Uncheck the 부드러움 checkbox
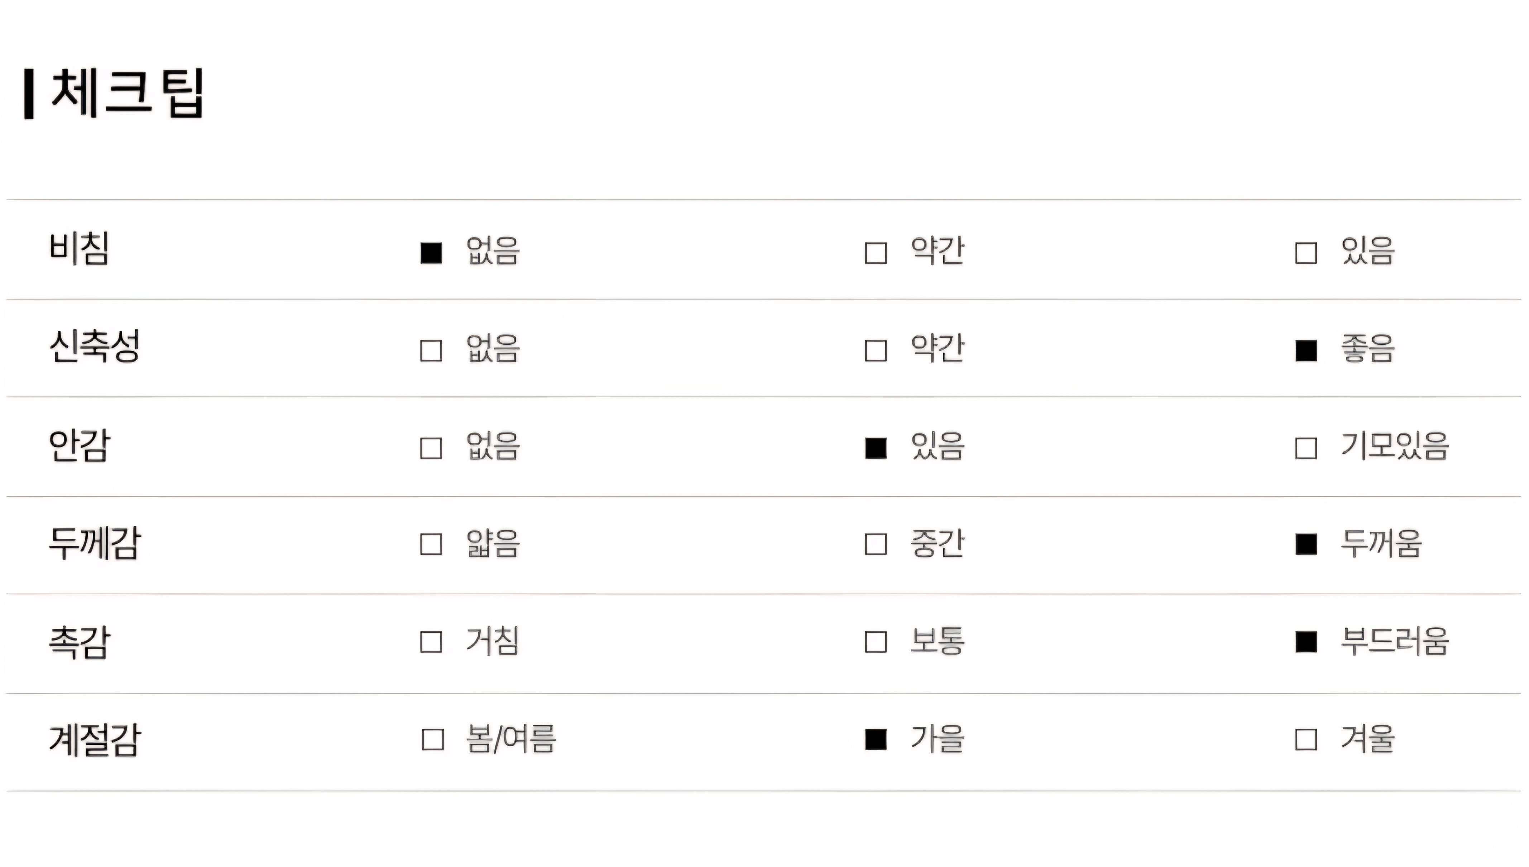Viewport: 1529px width, 867px height. click(x=1306, y=642)
